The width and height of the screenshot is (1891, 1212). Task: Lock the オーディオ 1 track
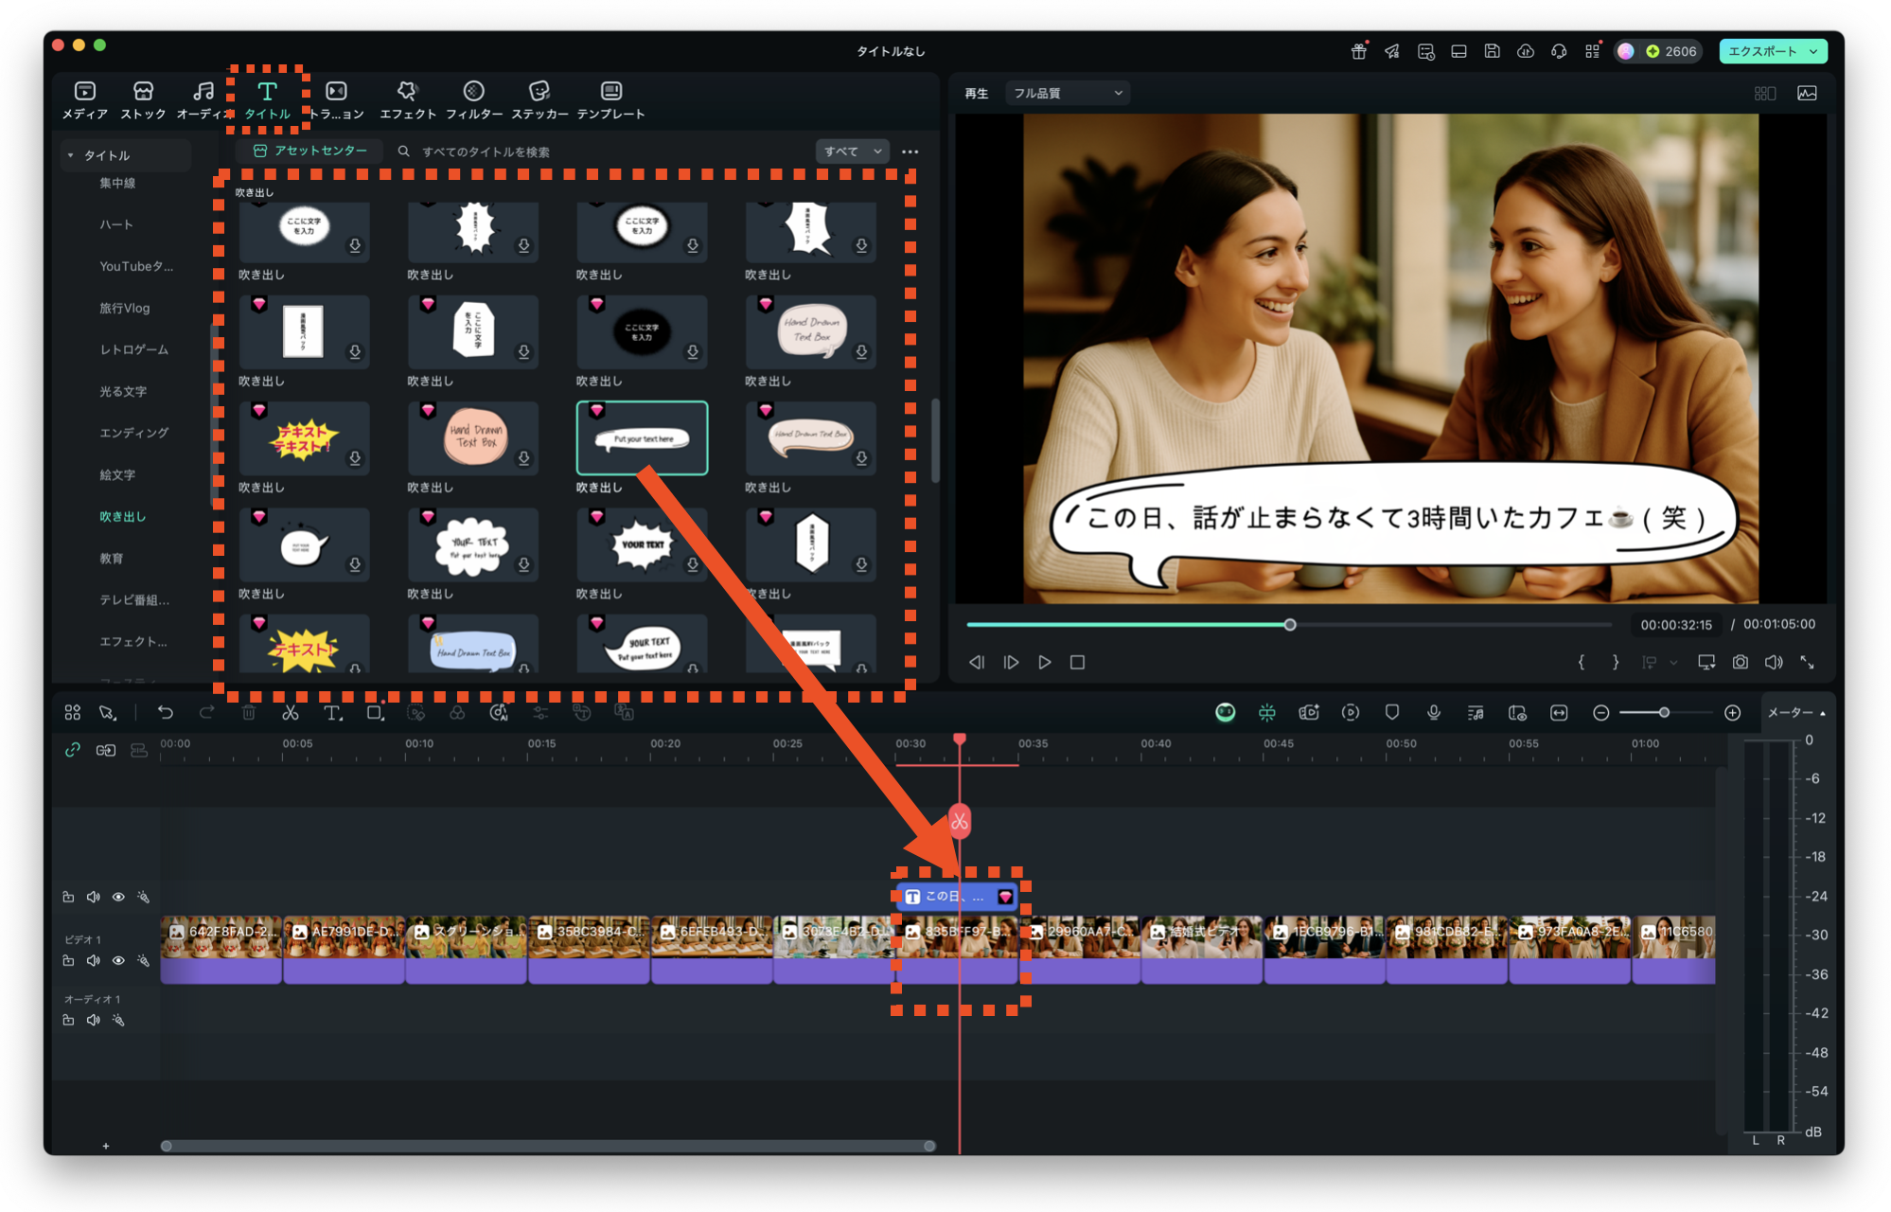tap(68, 1020)
